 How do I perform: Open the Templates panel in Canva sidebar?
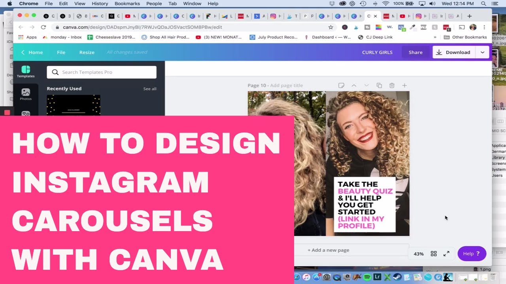click(26, 72)
